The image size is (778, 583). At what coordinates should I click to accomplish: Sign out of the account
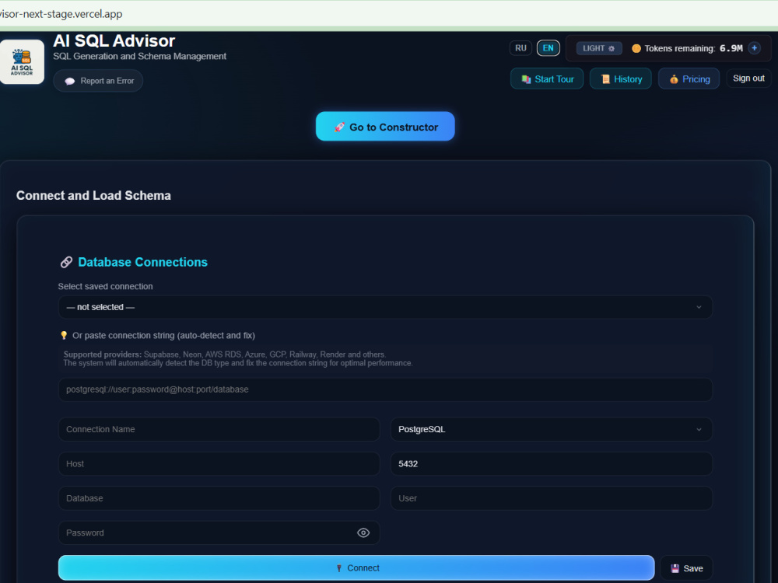[x=748, y=79]
